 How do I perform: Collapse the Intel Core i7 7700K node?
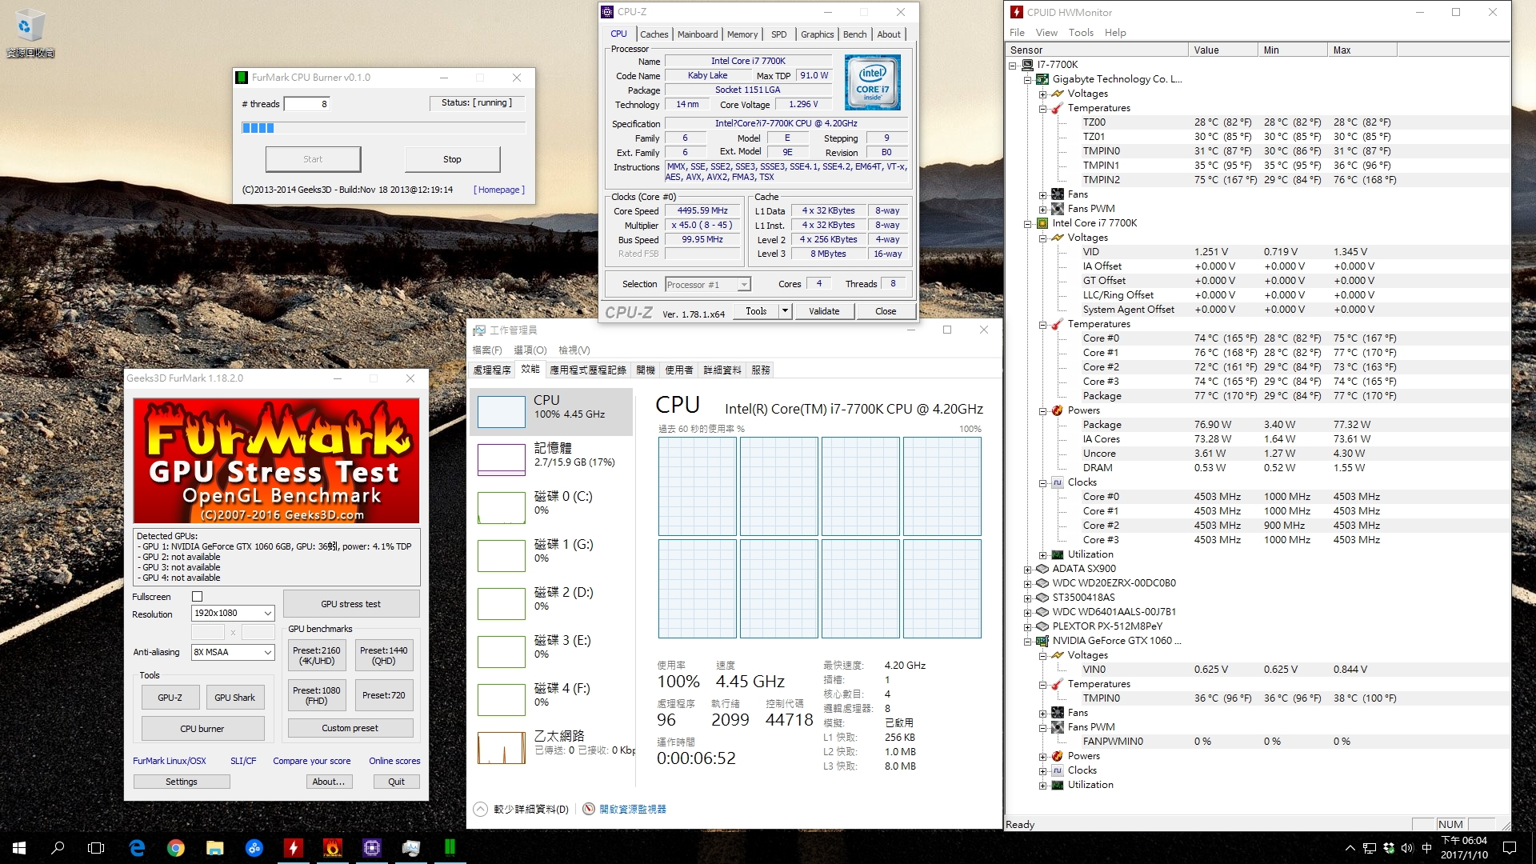click(x=1028, y=223)
